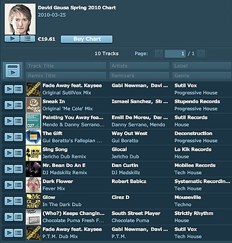This screenshot has width=232, height=243.
Task: Click the Remix Title filter field
Action: (x=66, y=75)
